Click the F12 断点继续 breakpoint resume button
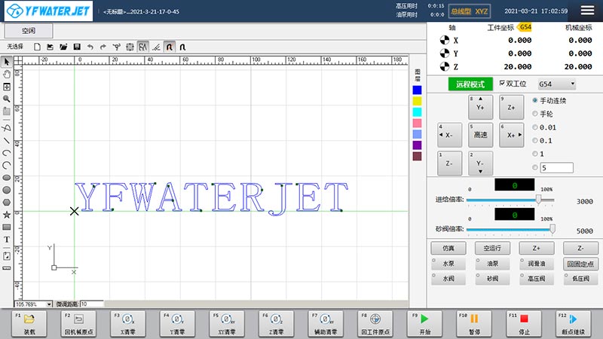This screenshot has width=603, height=339. tap(574, 324)
